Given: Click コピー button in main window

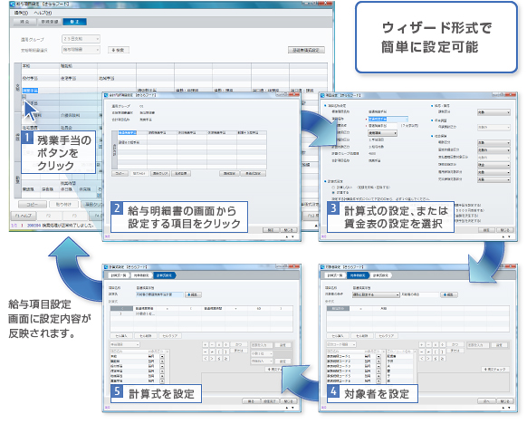Looking at the screenshot, I should pyautogui.click(x=33, y=205).
